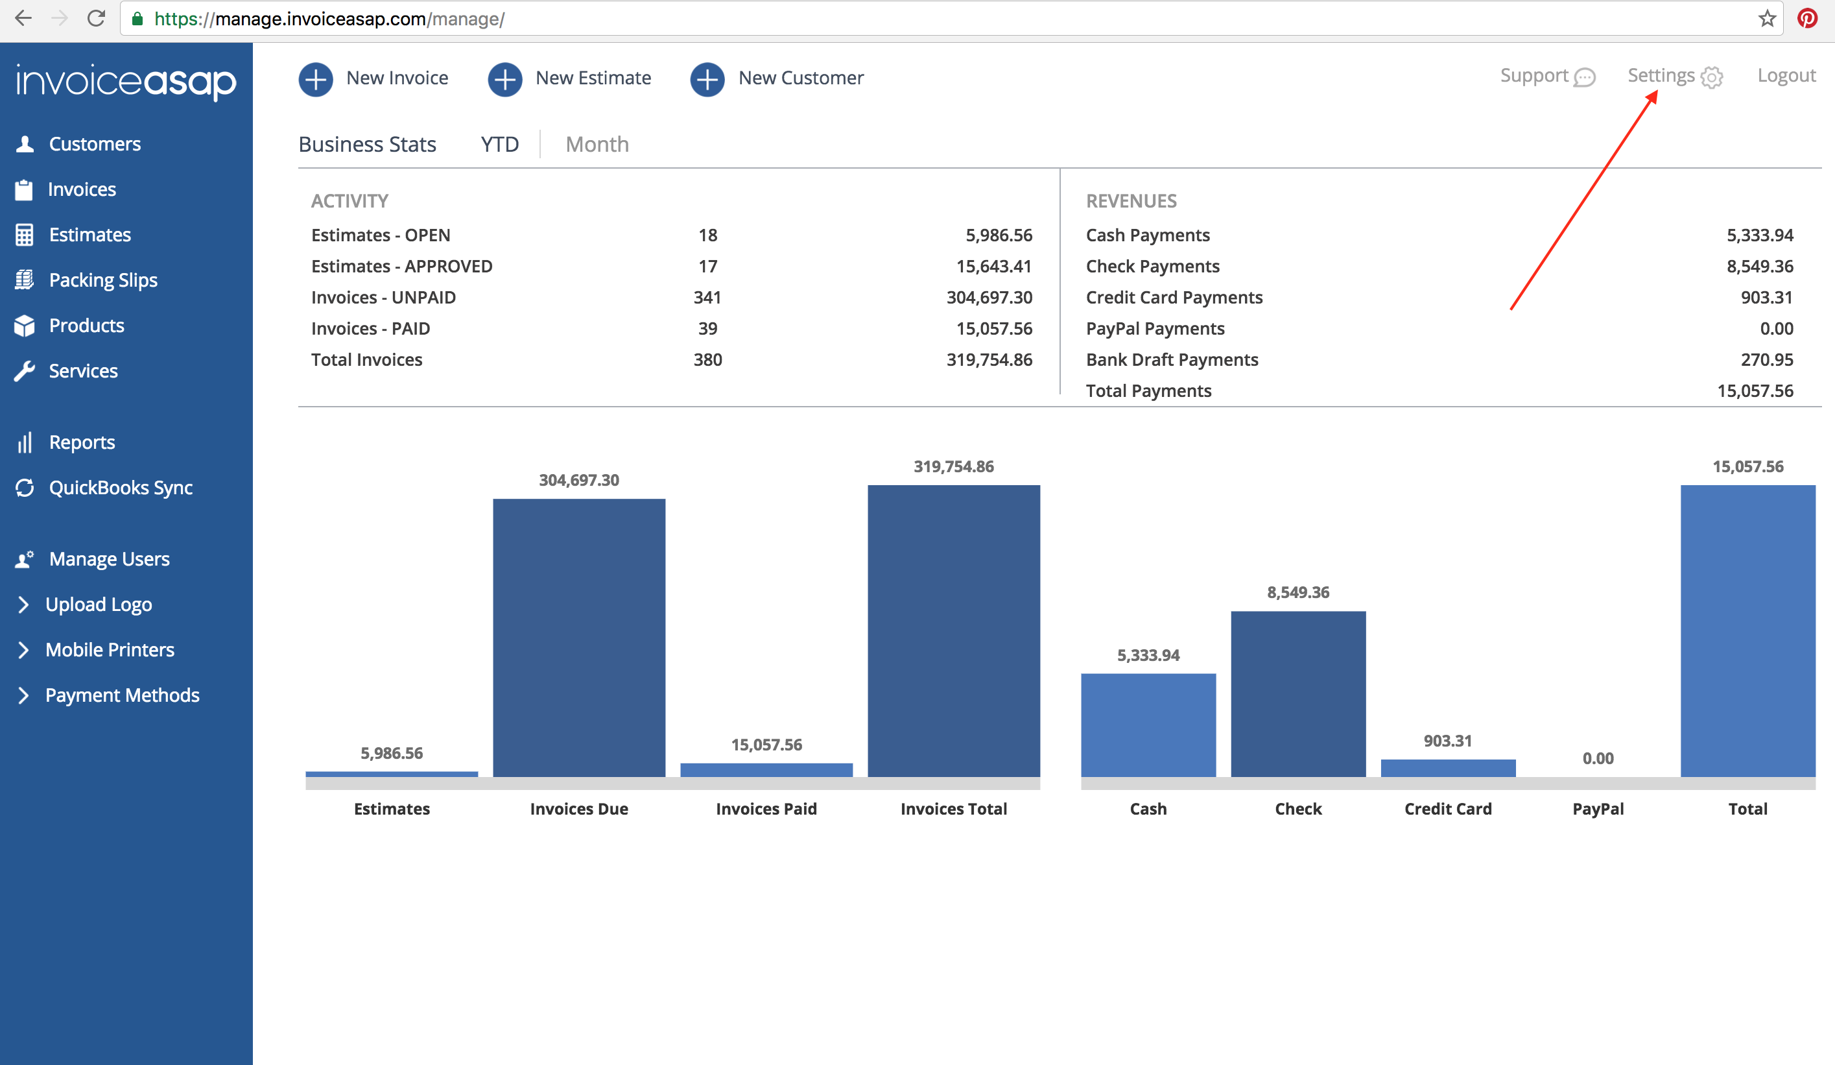Select Services in the sidebar

click(84, 371)
